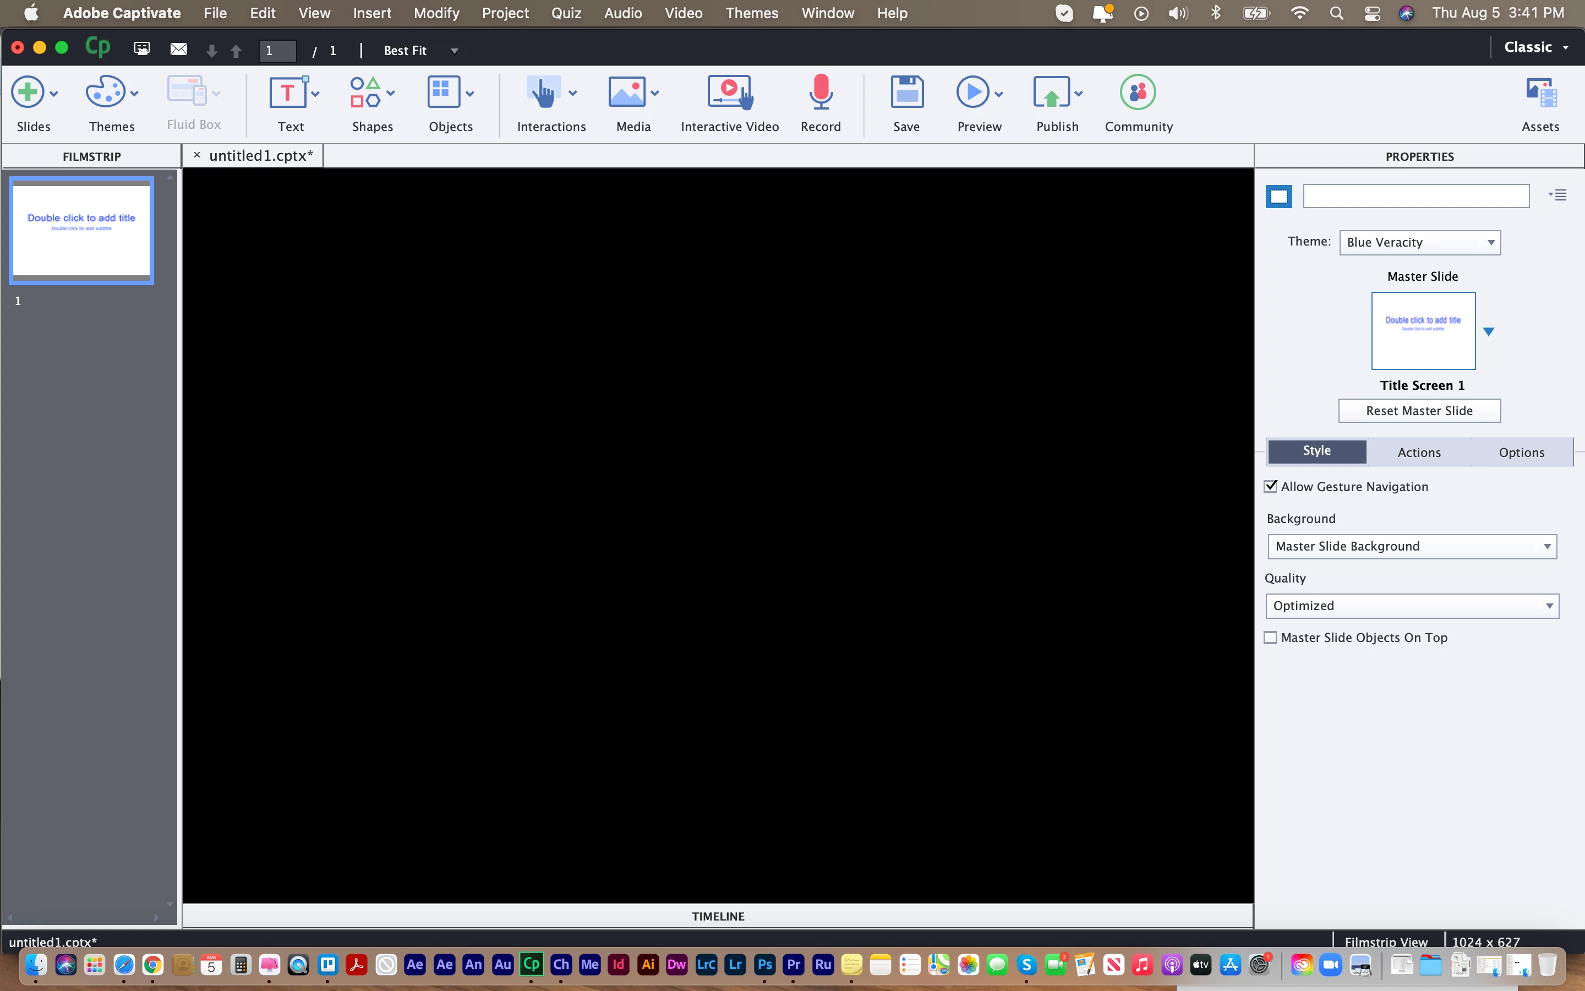Click the Interactions hand icon
The image size is (1585, 991).
(543, 92)
